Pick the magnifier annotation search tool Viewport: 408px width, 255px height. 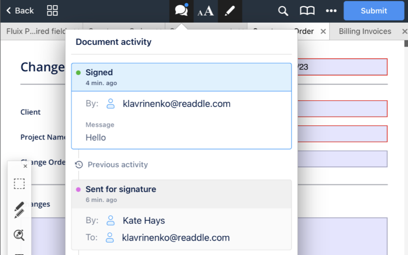[19, 235]
